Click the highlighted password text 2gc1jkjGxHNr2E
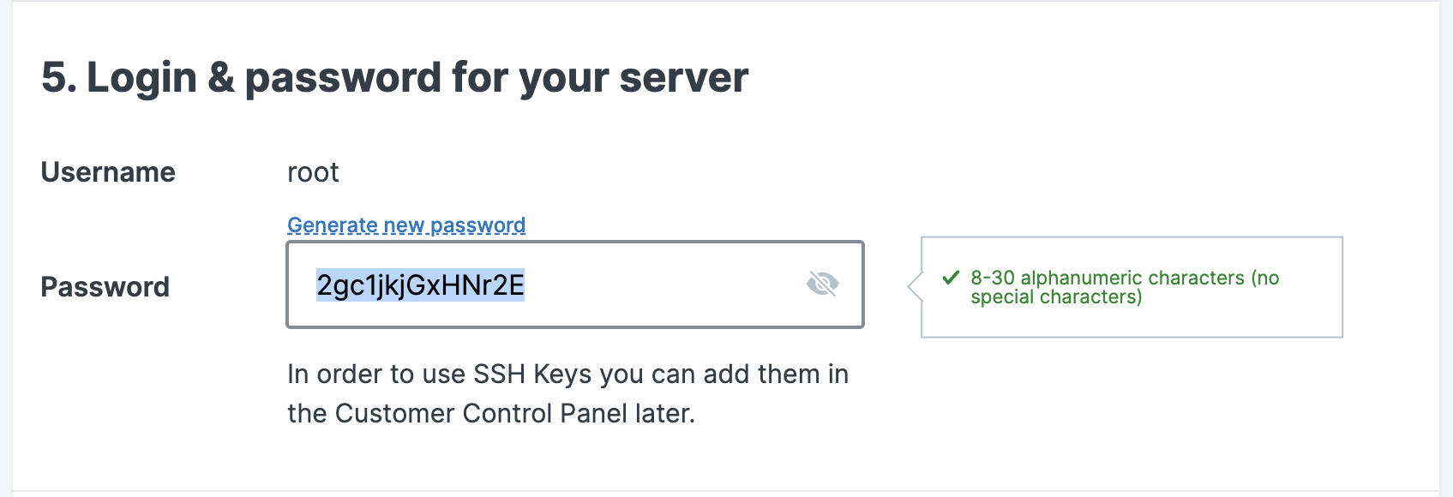The image size is (1453, 497). (x=420, y=285)
